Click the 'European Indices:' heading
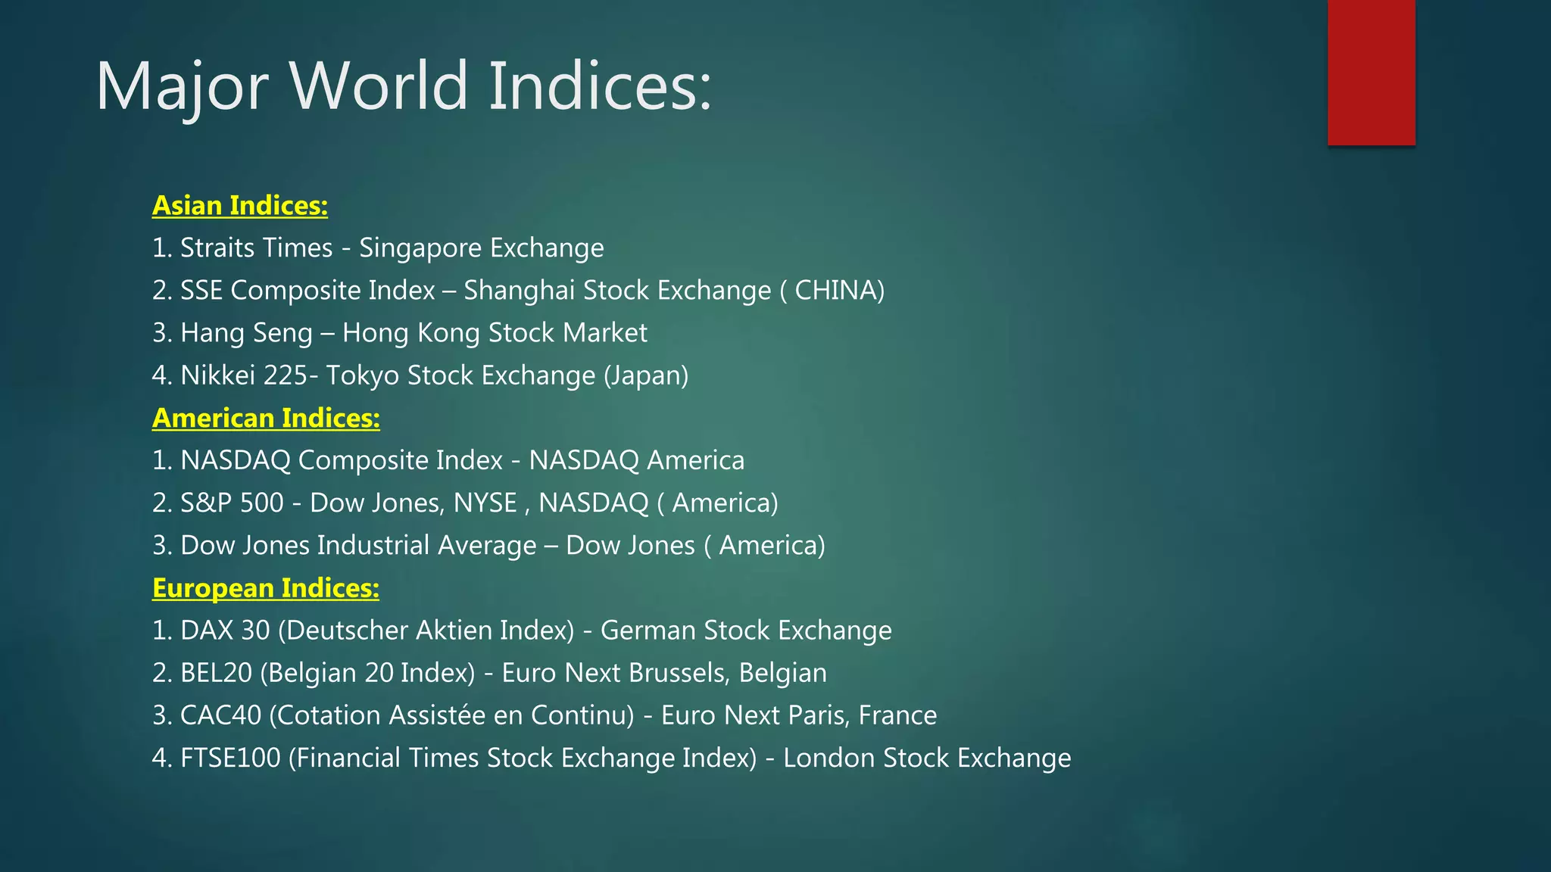The image size is (1551, 872). (x=266, y=588)
